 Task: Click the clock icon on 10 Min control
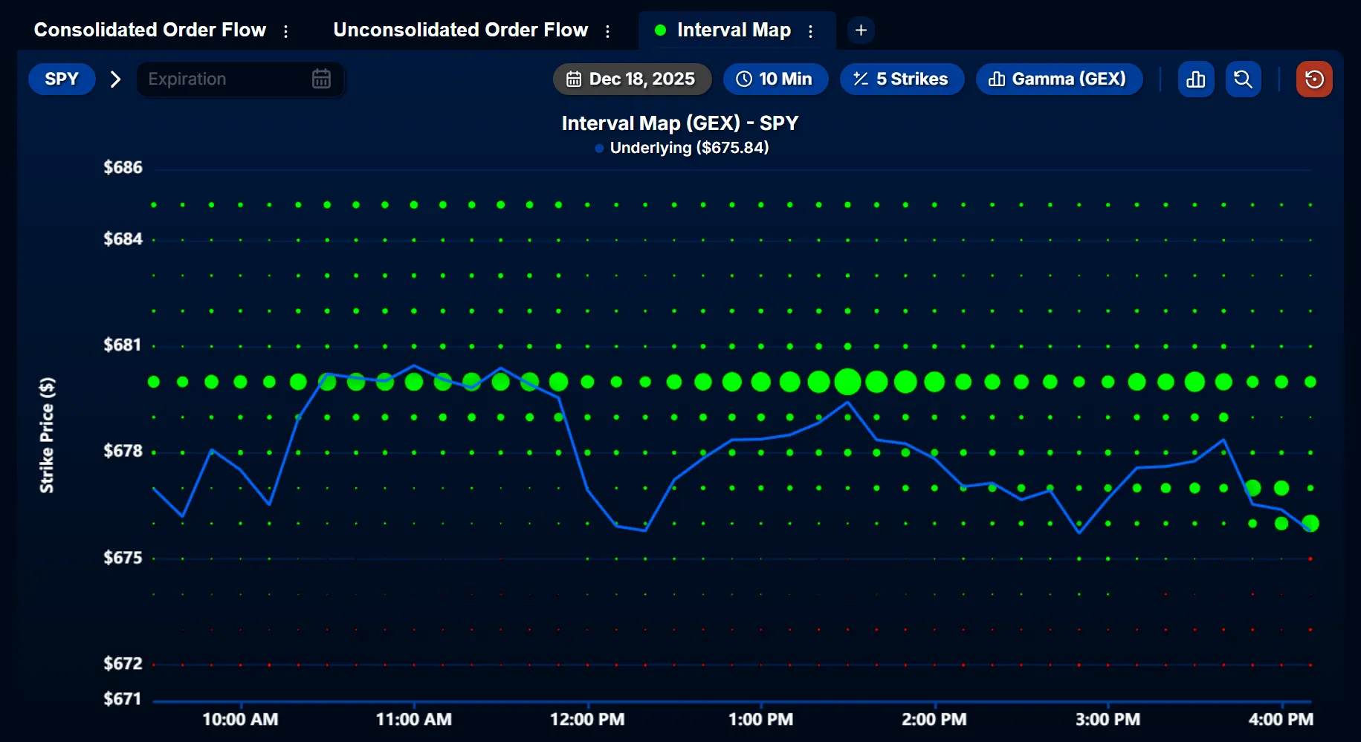744,79
